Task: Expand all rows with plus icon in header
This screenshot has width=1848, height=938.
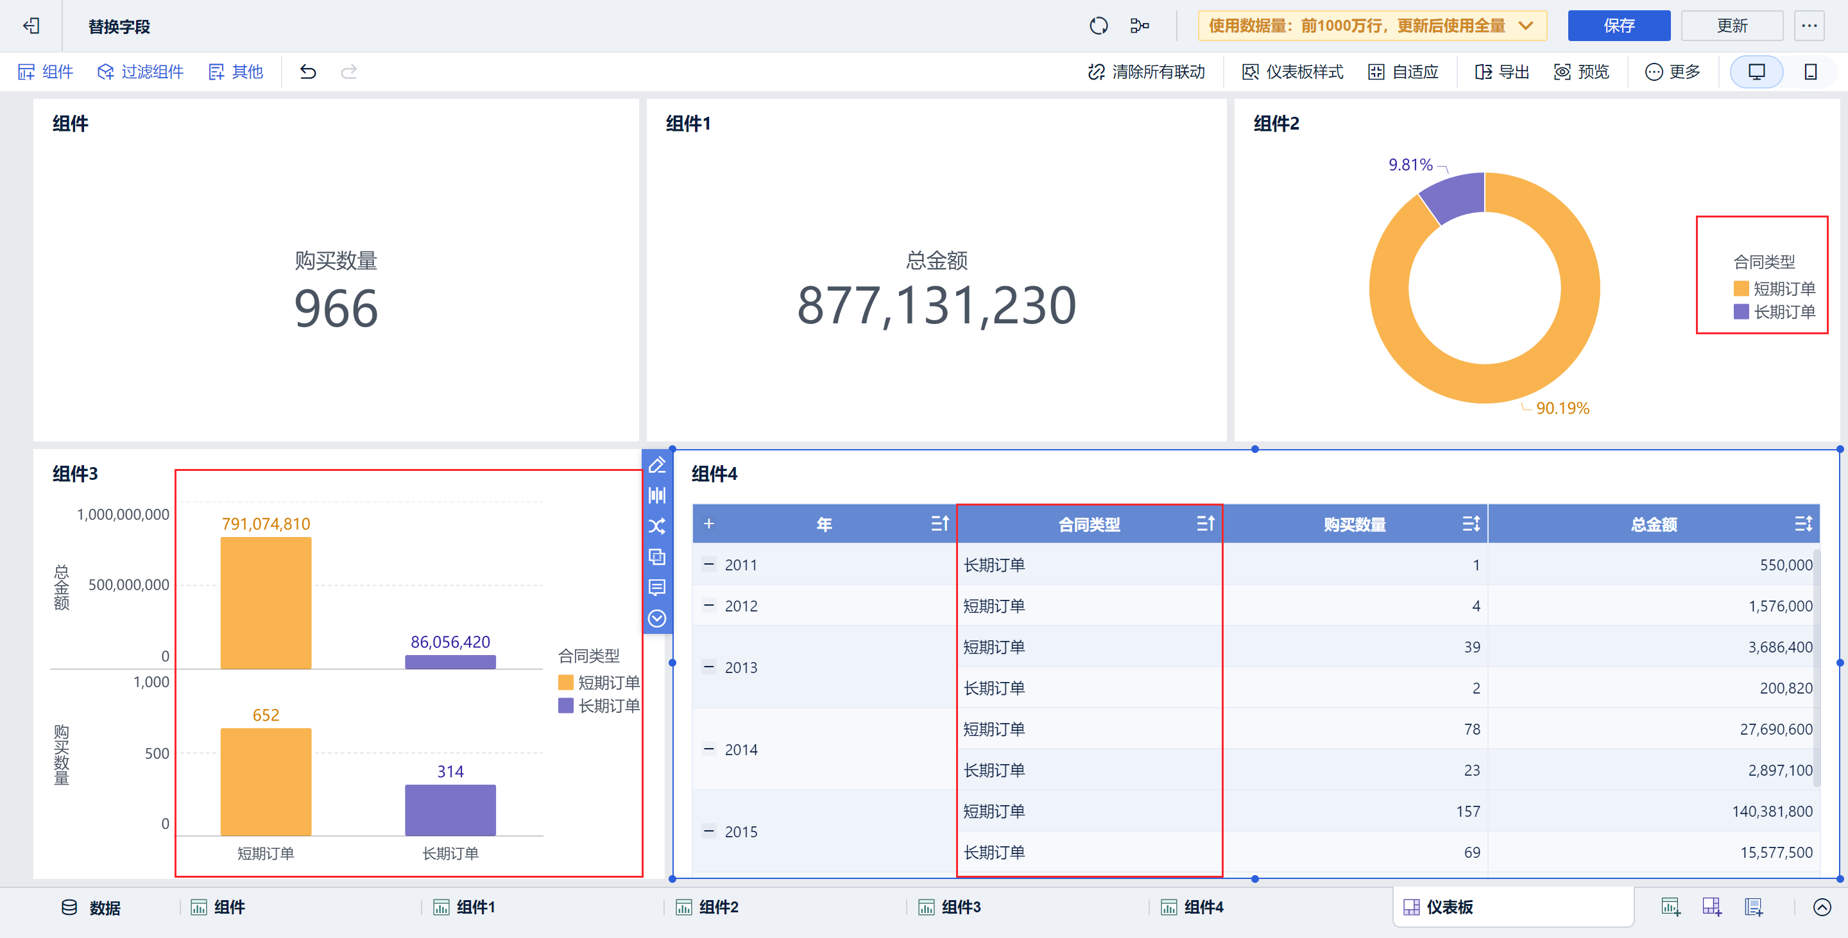Action: click(x=709, y=524)
